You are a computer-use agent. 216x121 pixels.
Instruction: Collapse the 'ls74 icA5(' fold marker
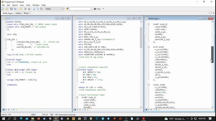pyautogui.click(x=148, y=47)
